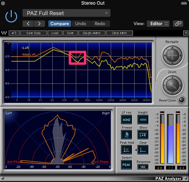Click the Navigate directional pad center
Viewport: 189px width, 182px height.
pos(172,56)
